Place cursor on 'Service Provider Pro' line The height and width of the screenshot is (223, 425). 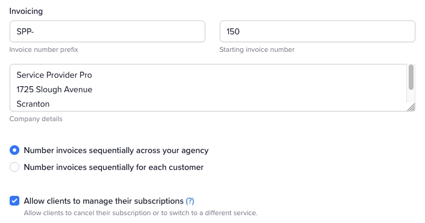(54, 75)
